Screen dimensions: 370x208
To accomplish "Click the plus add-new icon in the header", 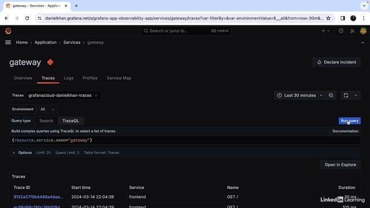I will click(325, 31).
